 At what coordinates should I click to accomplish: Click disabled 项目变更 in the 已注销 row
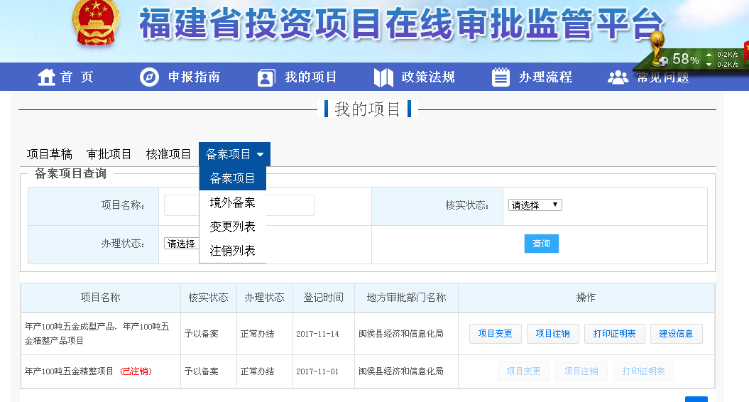click(x=523, y=371)
